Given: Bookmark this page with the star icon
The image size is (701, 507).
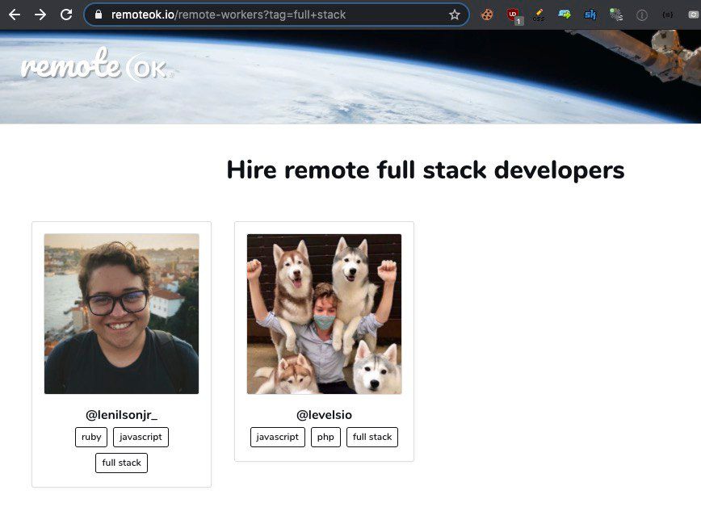Looking at the screenshot, I should [x=454, y=15].
